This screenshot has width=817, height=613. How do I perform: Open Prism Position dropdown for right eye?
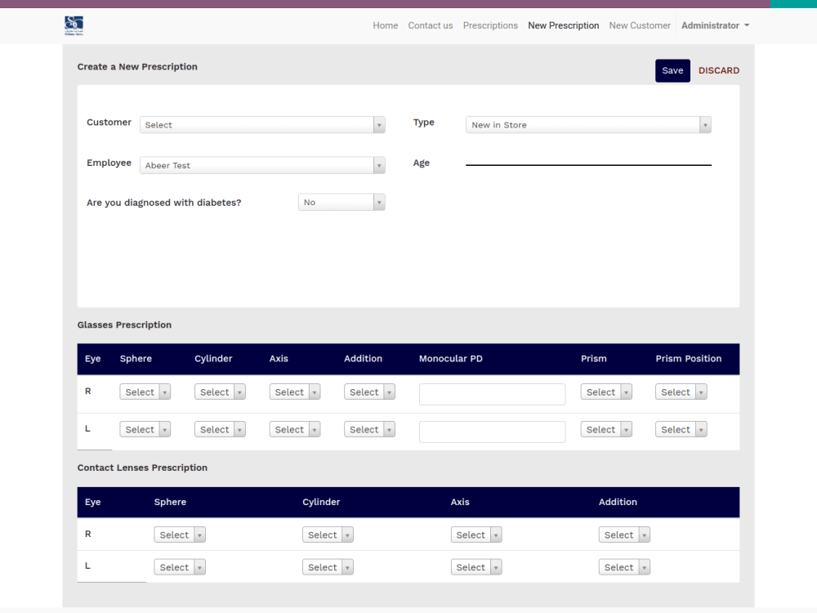click(x=681, y=392)
